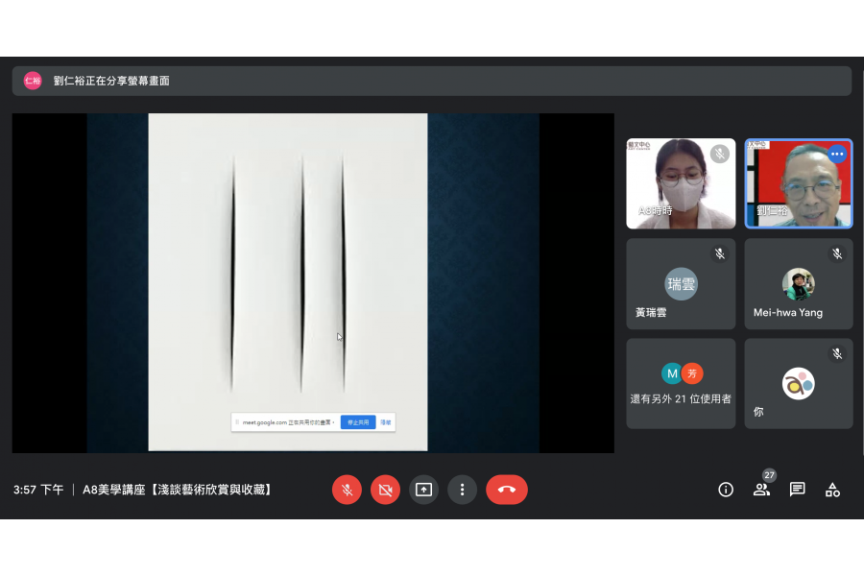Click the 劉仁裕正在分享螢幕畫面 banner text

point(111,81)
